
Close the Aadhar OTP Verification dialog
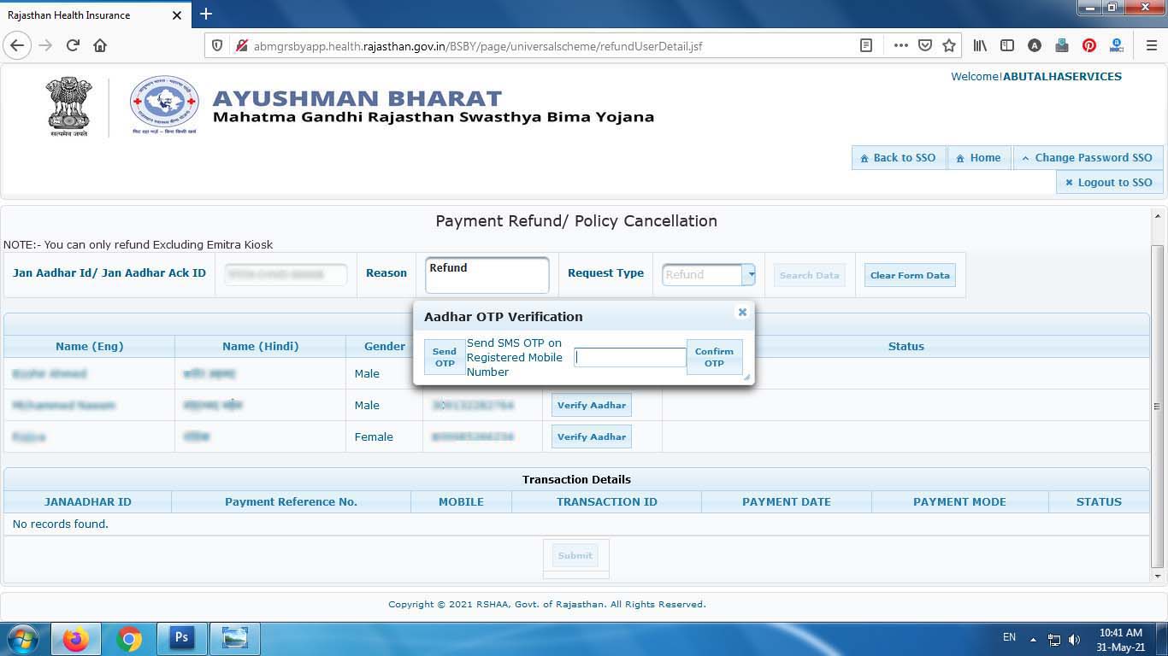click(742, 312)
